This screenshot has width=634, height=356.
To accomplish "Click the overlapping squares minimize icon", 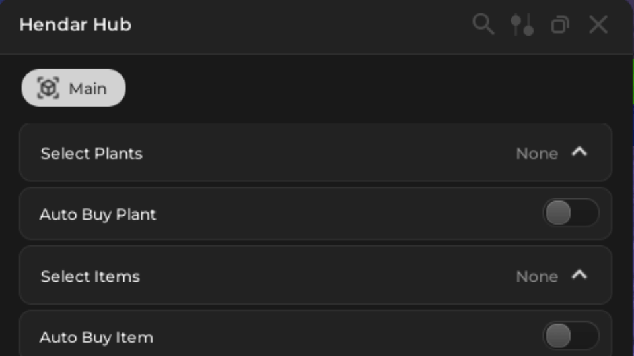I will click(560, 24).
